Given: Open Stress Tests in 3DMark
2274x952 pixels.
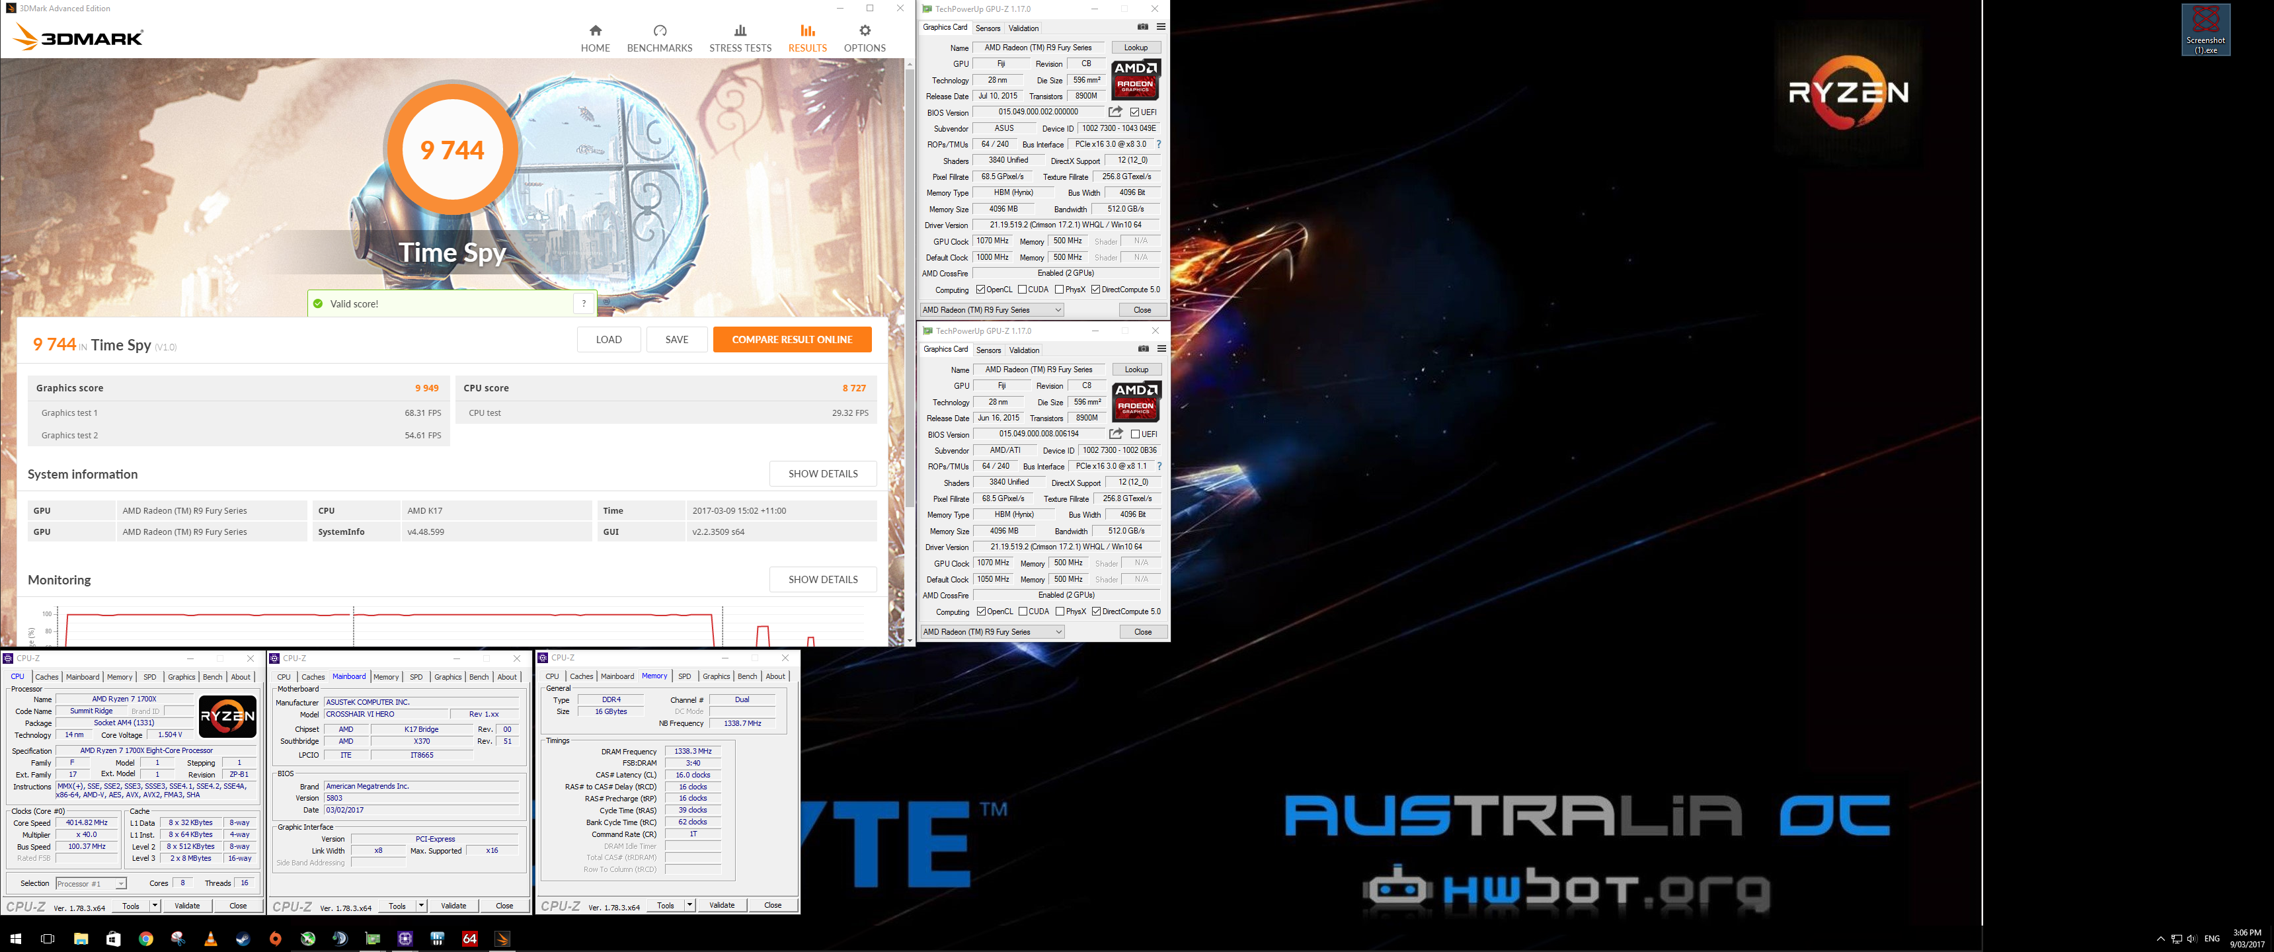Looking at the screenshot, I should point(740,39).
